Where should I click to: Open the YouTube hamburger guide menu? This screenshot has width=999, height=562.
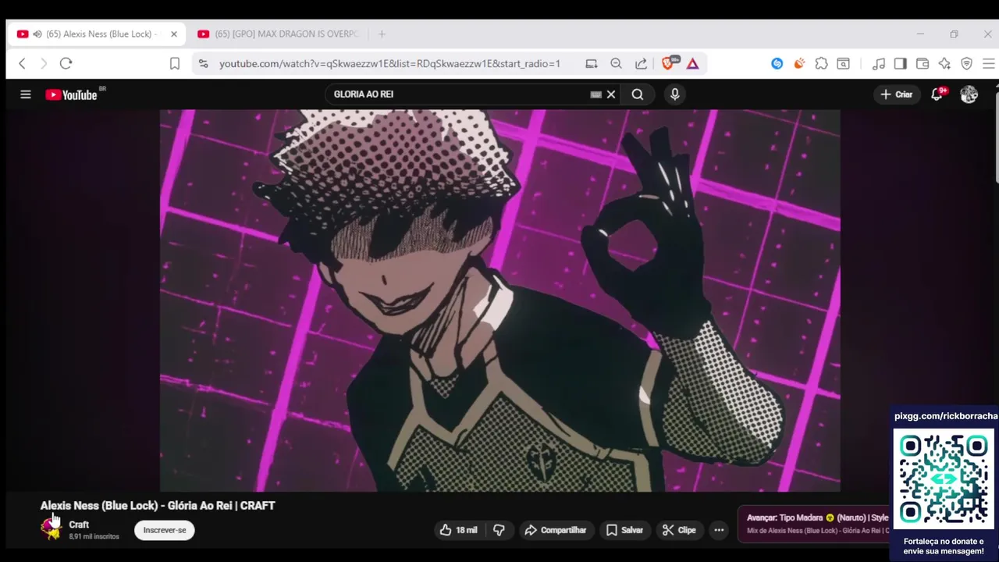tap(26, 94)
